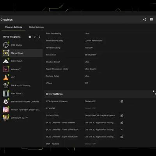
Task: Click Global - NVIDIA Graphics Device value
Action: click(x=100, y=115)
